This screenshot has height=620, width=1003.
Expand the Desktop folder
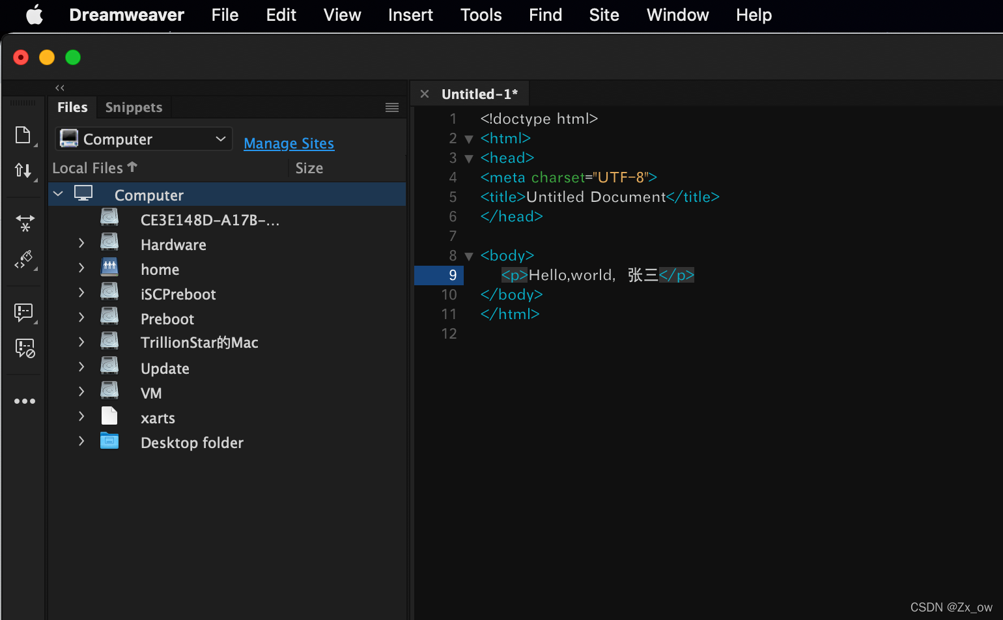[x=81, y=441]
